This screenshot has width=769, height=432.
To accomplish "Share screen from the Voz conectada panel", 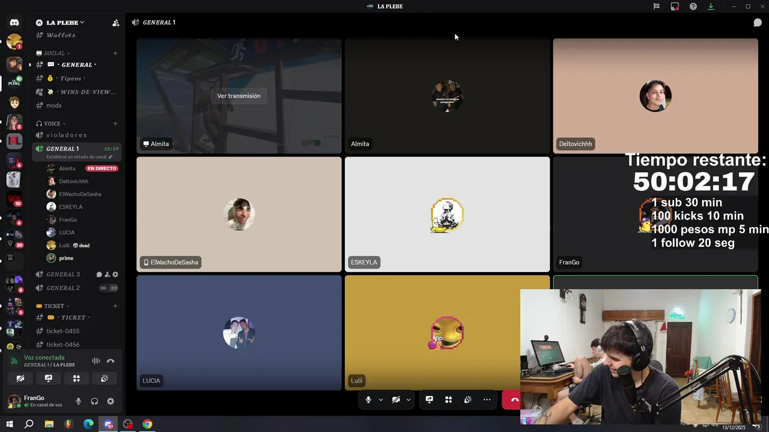I will coord(49,379).
